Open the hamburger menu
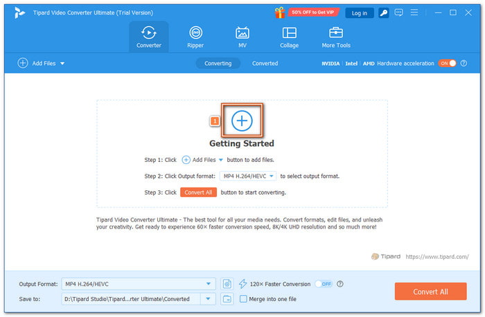Viewport: 485px width, 317px height. coord(414,12)
